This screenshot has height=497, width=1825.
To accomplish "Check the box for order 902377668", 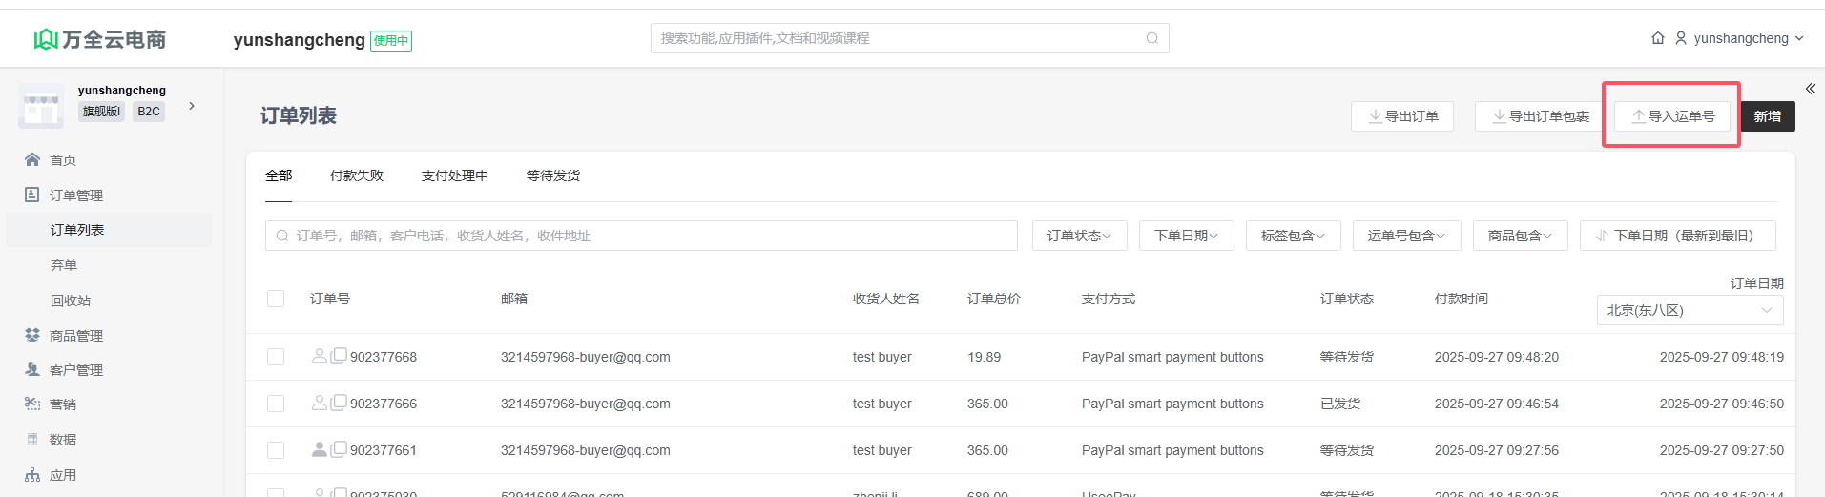I will pyautogui.click(x=276, y=357).
